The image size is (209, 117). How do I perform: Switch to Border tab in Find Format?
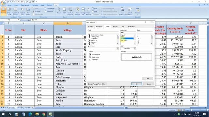[x=115, y=27]
